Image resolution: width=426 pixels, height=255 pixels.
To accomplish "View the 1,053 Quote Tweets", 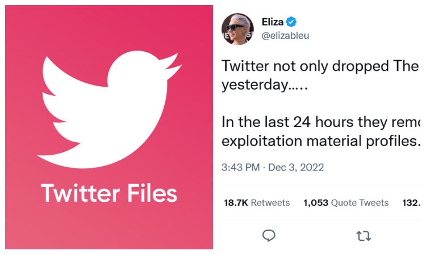I will [x=346, y=202].
